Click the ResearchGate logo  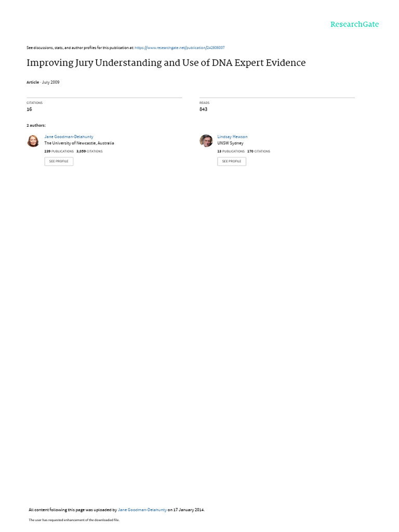click(x=354, y=24)
